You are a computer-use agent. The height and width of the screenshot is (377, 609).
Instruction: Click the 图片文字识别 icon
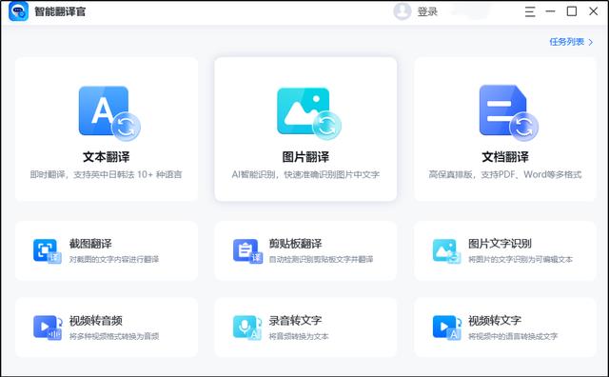(446, 250)
